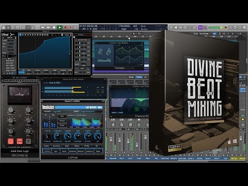Select the SSL Bus channel strip name

[235, 158]
